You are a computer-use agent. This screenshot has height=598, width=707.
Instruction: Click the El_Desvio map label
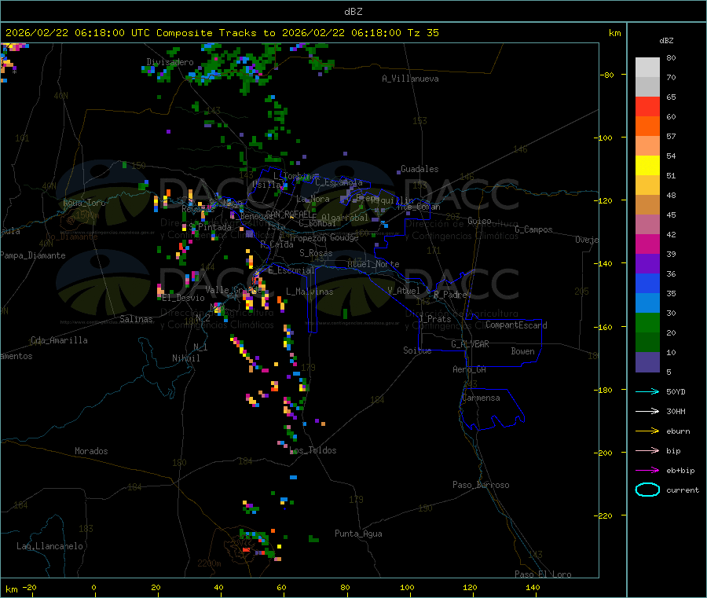coord(184,298)
